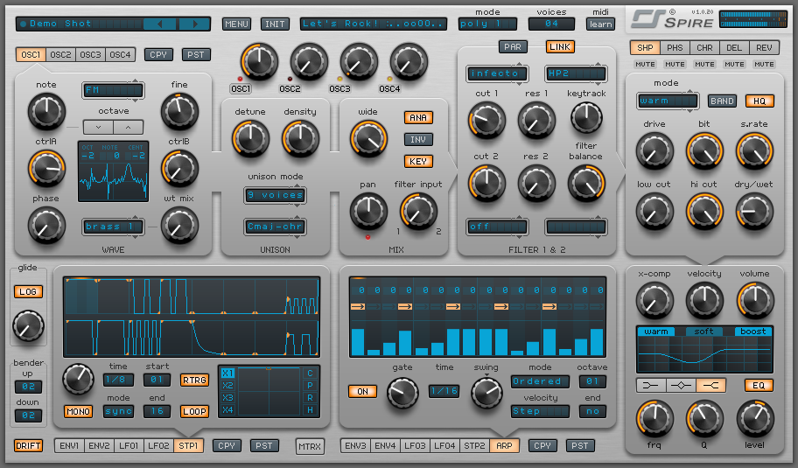The image size is (798, 468).
Task: Click the master volume knob
Action: 754,300
